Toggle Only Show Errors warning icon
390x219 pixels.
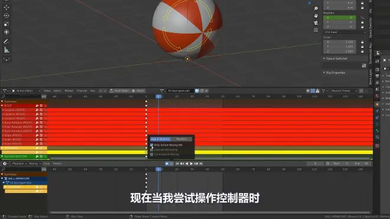(x=318, y=91)
